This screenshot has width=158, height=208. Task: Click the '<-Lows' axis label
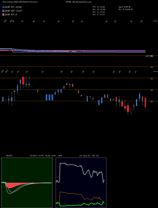[155, 71]
